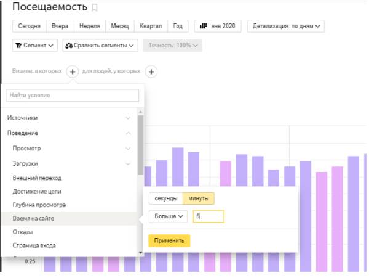Open the Сравнить сегменты dropdown
The height and width of the screenshot is (278, 369).
coord(101,45)
